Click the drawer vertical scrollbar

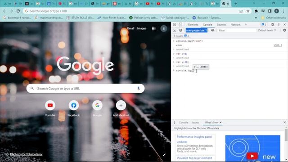(x=286, y=135)
